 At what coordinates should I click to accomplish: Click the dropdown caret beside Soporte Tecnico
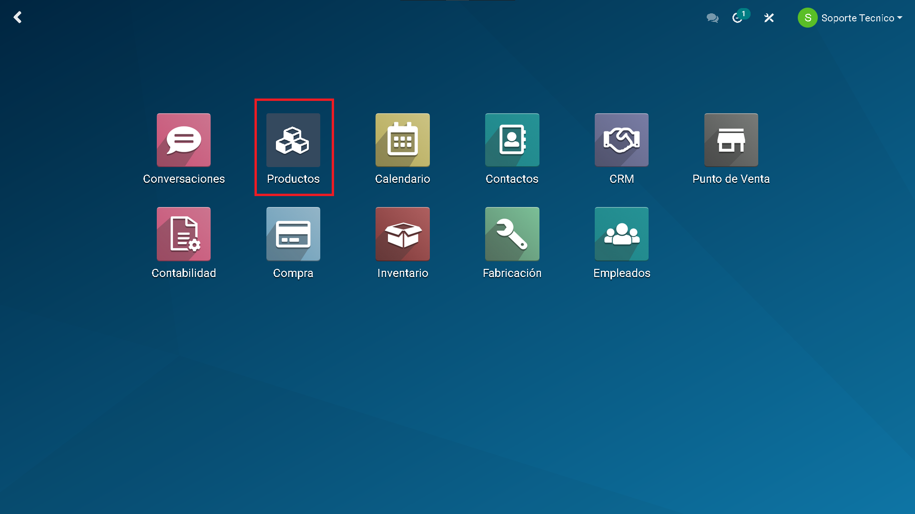click(x=900, y=18)
